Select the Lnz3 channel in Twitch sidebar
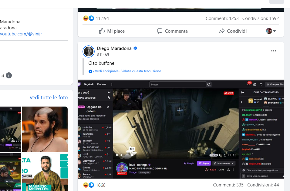The width and height of the screenshot is (290, 191). (95, 155)
